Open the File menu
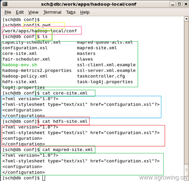Screen dimensions: 189x181 (x=8, y=12)
